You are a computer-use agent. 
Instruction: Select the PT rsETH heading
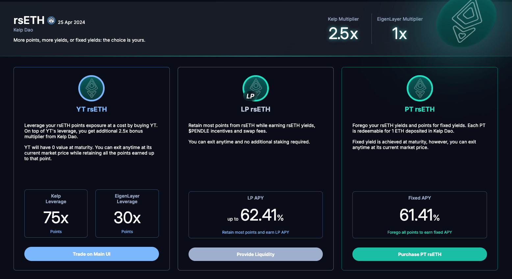[x=420, y=109]
